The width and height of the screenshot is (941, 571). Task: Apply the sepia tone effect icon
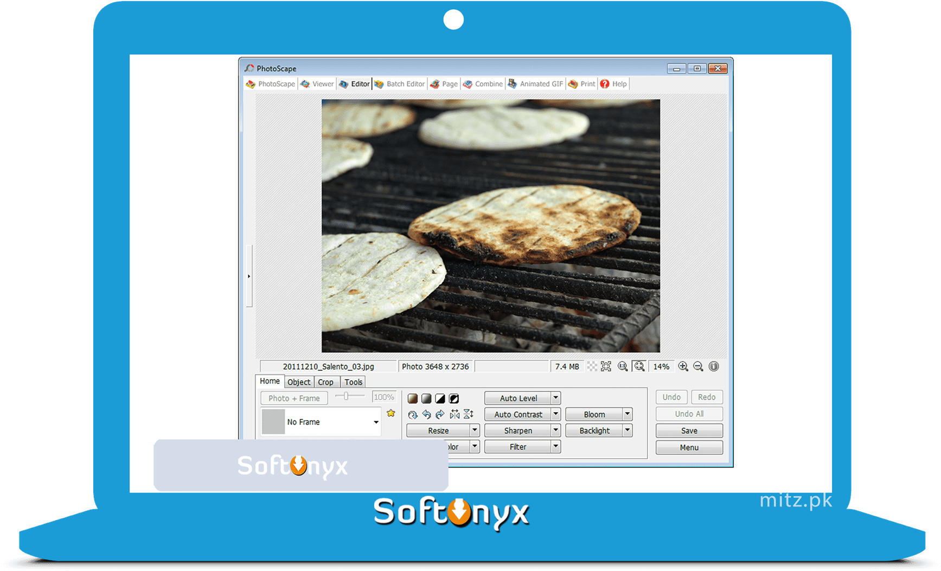pyautogui.click(x=413, y=399)
